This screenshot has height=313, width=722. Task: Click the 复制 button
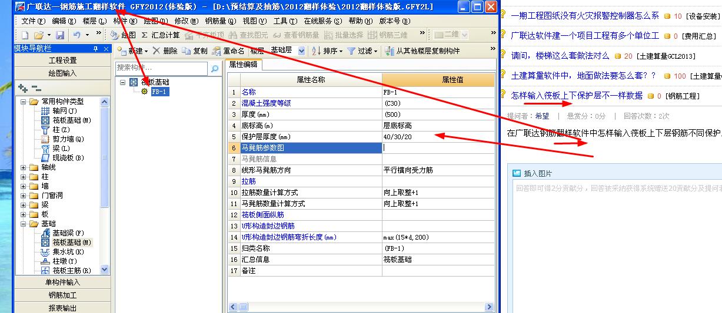tap(195, 51)
